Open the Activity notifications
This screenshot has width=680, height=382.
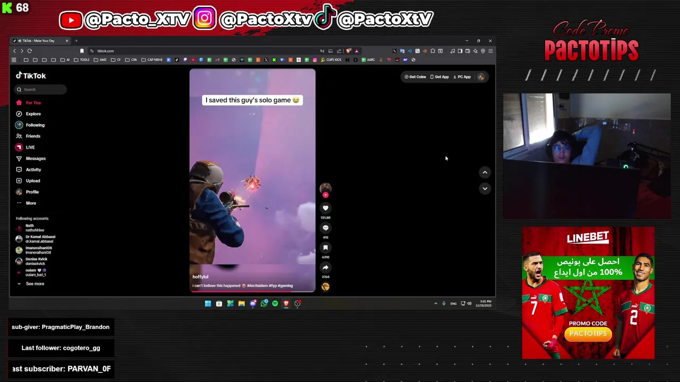click(x=28, y=169)
